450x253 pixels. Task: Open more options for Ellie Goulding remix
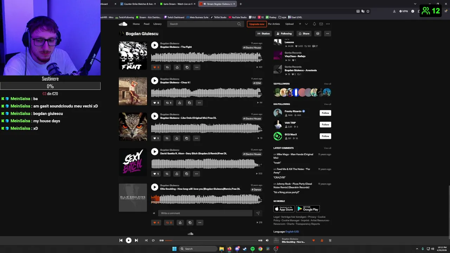point(200,222)
